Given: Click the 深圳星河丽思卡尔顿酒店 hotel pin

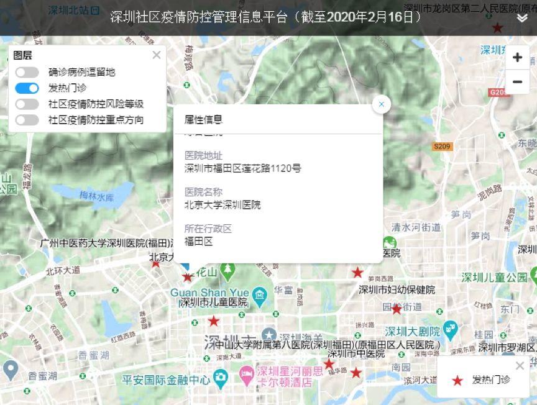Looking at the screenshot, I should (246, 376).
